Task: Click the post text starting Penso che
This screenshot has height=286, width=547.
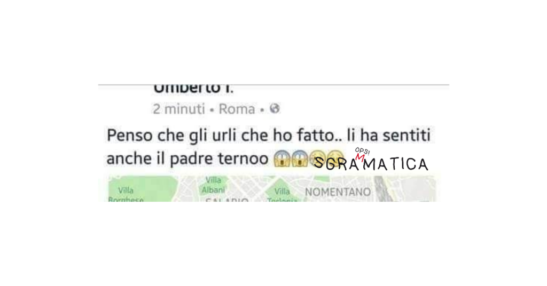Action: click(269, 147)
